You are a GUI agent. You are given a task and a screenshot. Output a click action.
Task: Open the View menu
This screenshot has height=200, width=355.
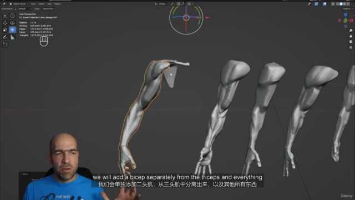[33, 4]
